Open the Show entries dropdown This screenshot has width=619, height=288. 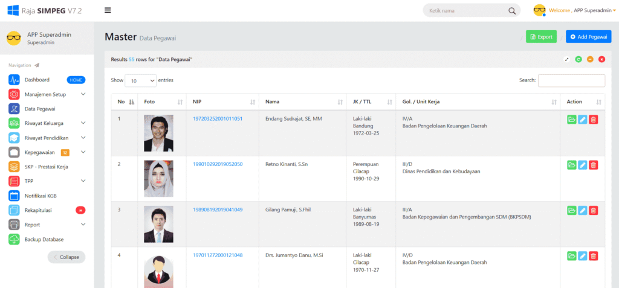point(140,80)
